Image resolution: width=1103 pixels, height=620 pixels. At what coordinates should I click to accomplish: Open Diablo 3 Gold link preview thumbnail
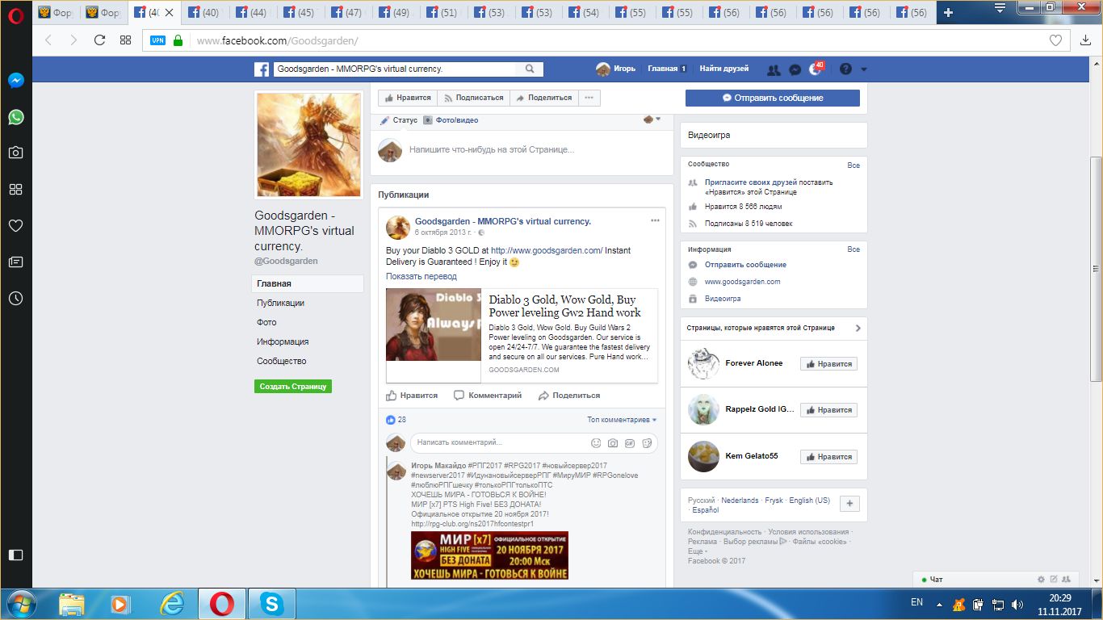[x=434, y=325]
